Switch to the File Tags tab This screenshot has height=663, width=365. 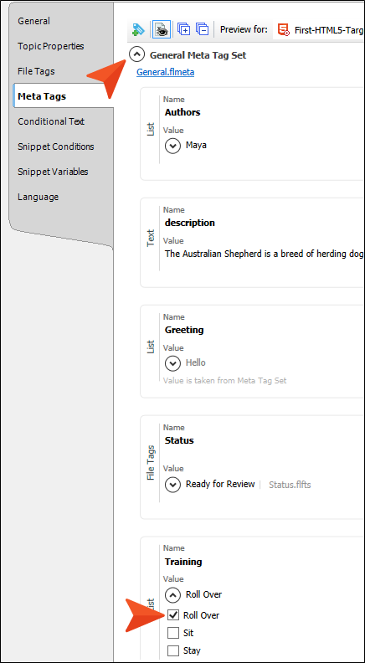click(x=36, y=71)
